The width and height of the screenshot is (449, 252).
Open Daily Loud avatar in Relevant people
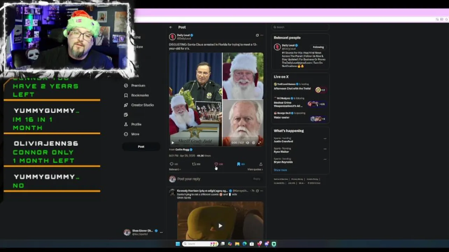[277, 47]
